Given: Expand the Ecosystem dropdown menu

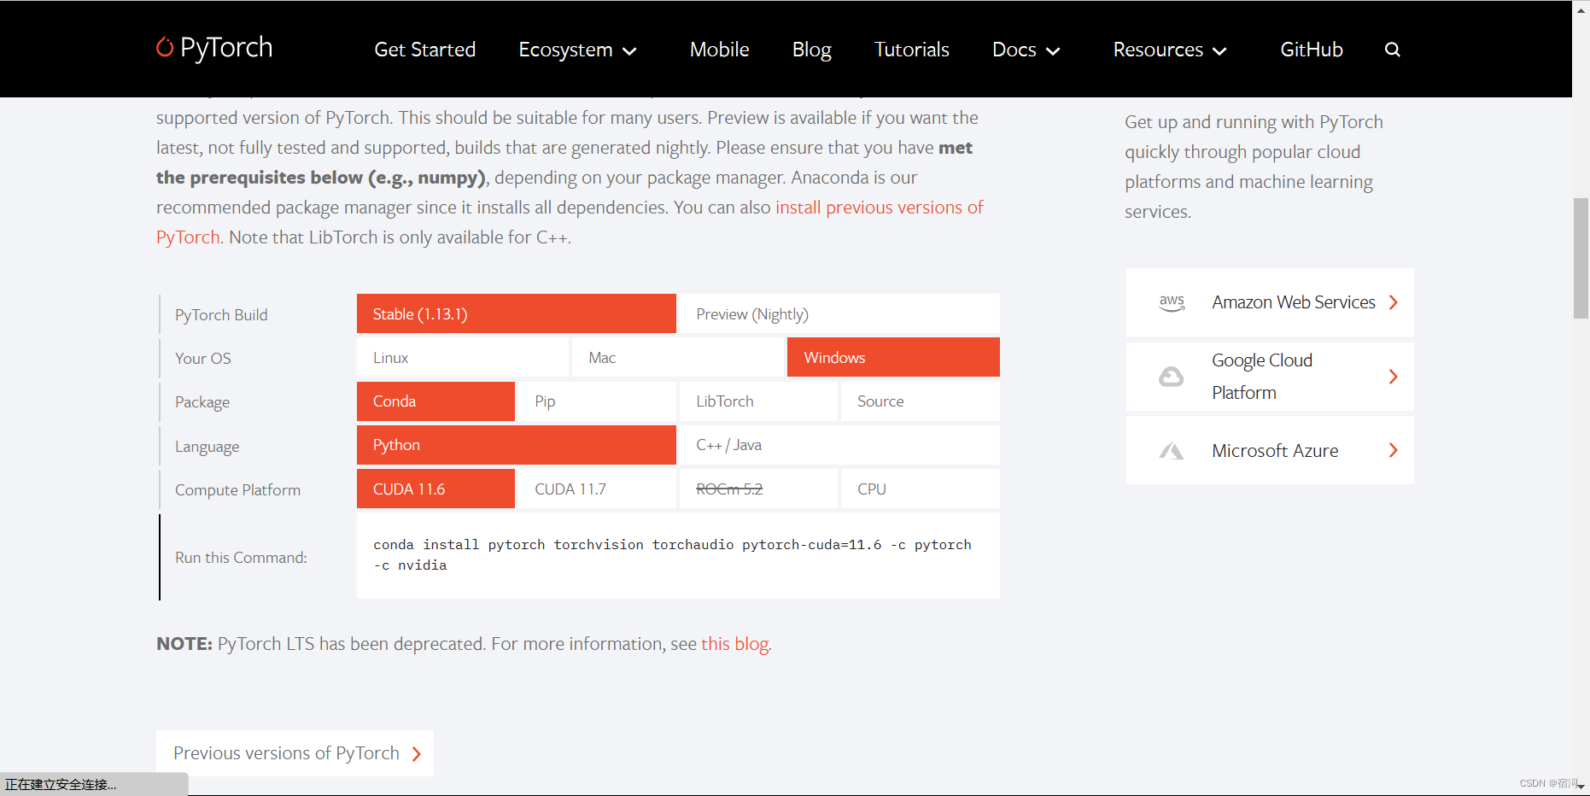Looking at the screenshot, I should (578, 50).
